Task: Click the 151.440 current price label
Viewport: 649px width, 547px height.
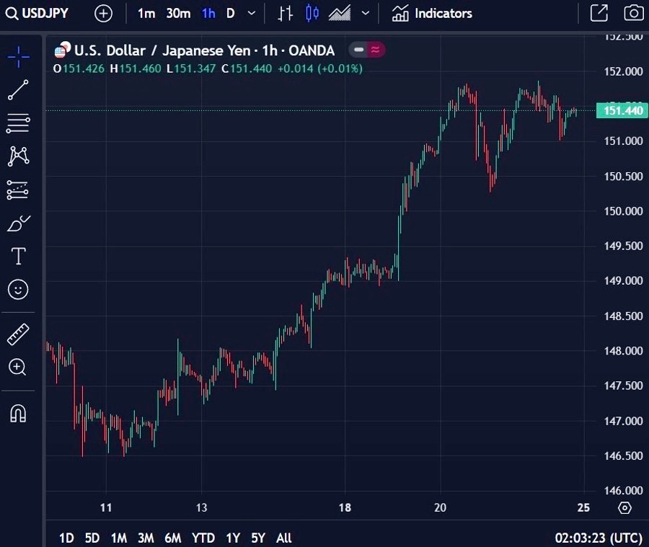Action: point(622,110)
